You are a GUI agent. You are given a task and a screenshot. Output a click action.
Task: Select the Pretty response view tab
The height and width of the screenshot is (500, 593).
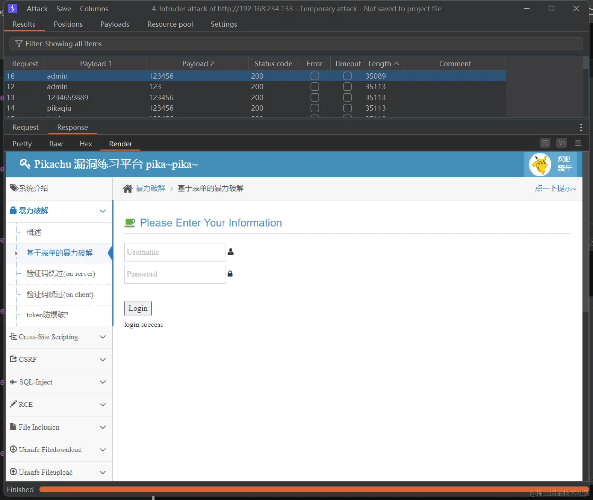pyautogui.click(x=22, y=144)
